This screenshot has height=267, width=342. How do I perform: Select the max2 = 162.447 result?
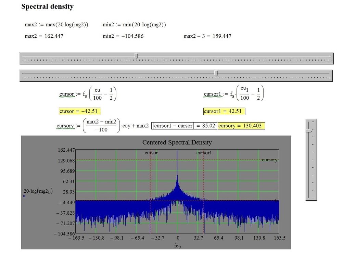(44, 36)
